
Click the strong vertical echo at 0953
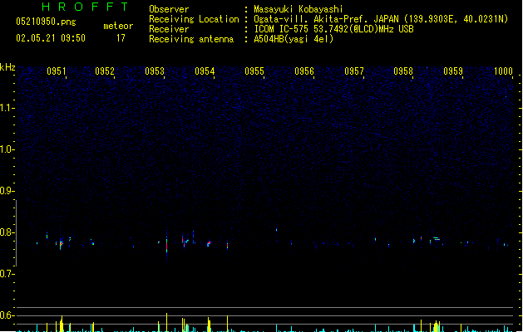[x=167, y=245]
